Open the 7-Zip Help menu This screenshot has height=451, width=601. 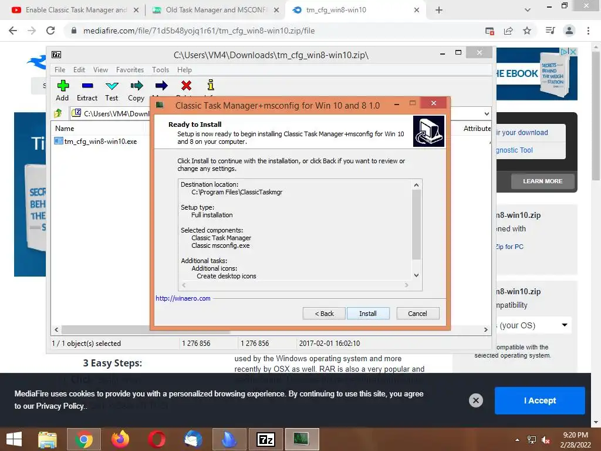tap(184, 70)
